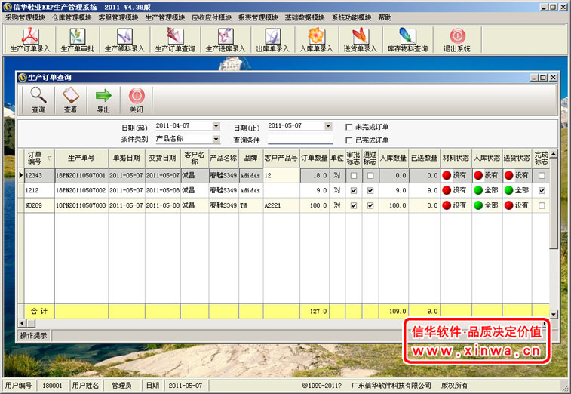Tick the 已完成订单 checkbox
The image size is (571, 394).
[x=348, y=140]
